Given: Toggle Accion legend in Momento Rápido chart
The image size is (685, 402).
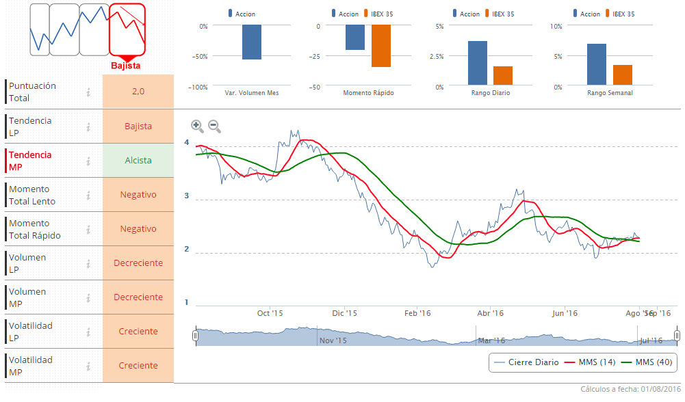Looking at the screenshot, I should [345, 14].
